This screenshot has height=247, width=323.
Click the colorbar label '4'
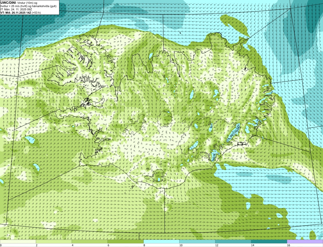tap(72, 245)
